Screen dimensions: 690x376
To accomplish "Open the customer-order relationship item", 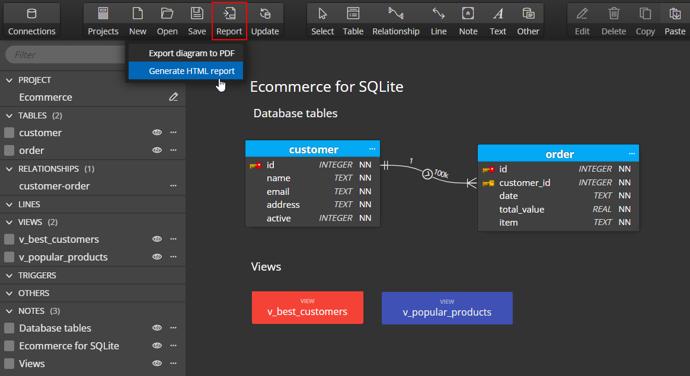I will coord(55,186).
